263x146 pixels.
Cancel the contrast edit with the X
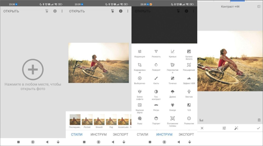[202, 128]
